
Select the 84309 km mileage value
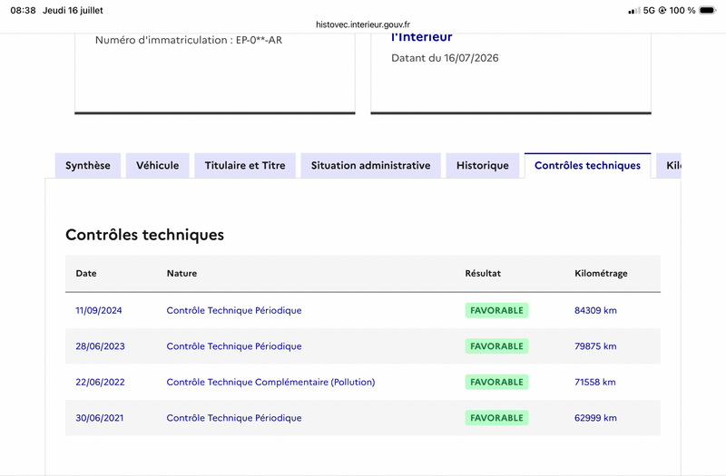click(595, 310)
